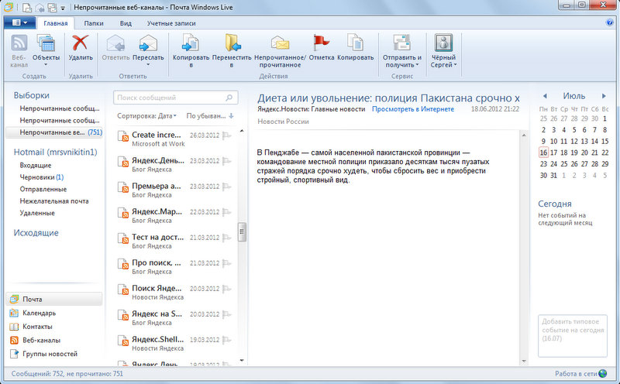
Task: Click the Просмотреть в Интернете link
Action: tap(413, 109)
